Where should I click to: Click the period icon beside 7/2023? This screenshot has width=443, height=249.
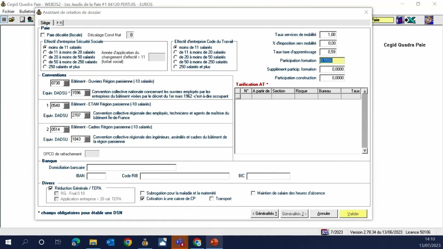(325, 232)
